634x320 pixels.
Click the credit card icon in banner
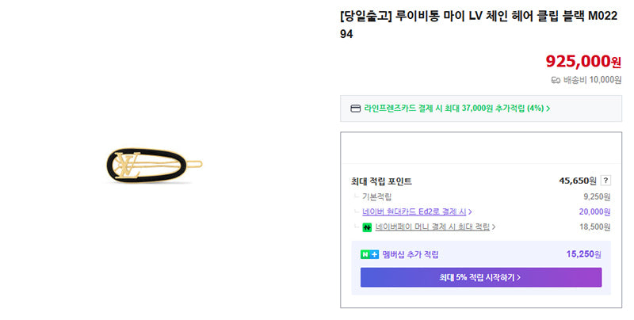click(x=355, y=109)
